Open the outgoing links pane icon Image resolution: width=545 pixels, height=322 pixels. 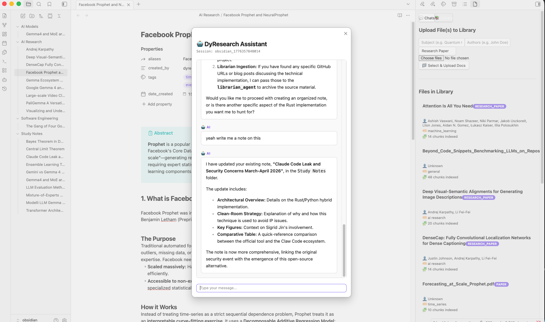point(433,4)
